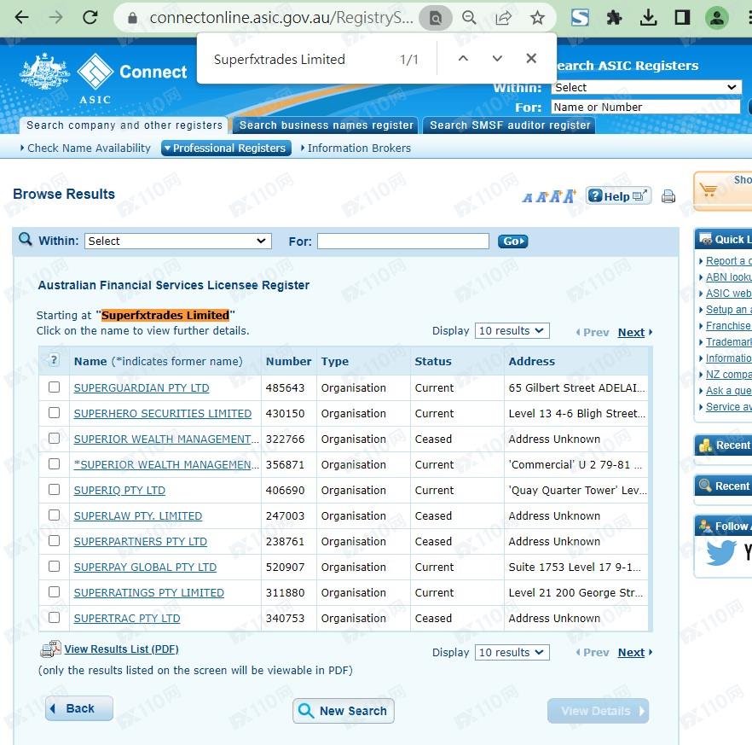Switch to Search business names register tab

326,125
